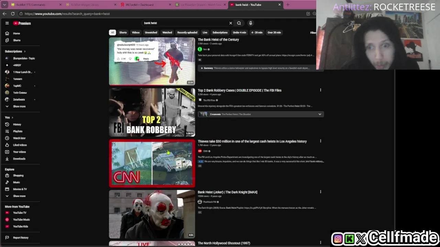This screenshot has height=247, width=440.
Task: Play the CNN armored truck thumbnail
Action: click(152, 163)
